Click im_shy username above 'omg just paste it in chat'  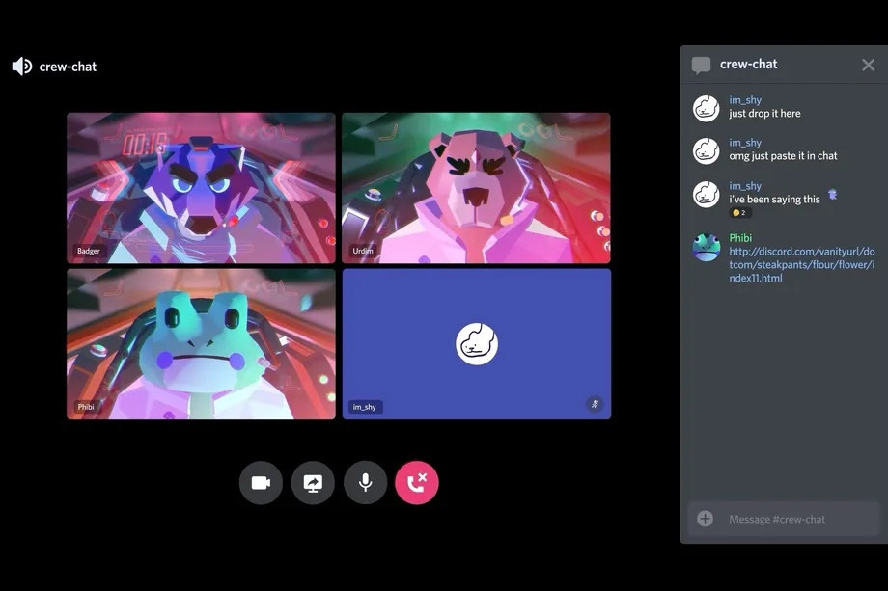pos(745,143)
